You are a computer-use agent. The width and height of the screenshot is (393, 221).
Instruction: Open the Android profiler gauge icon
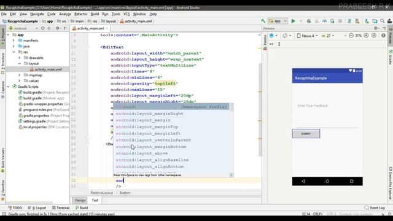(x=325, y=21)
